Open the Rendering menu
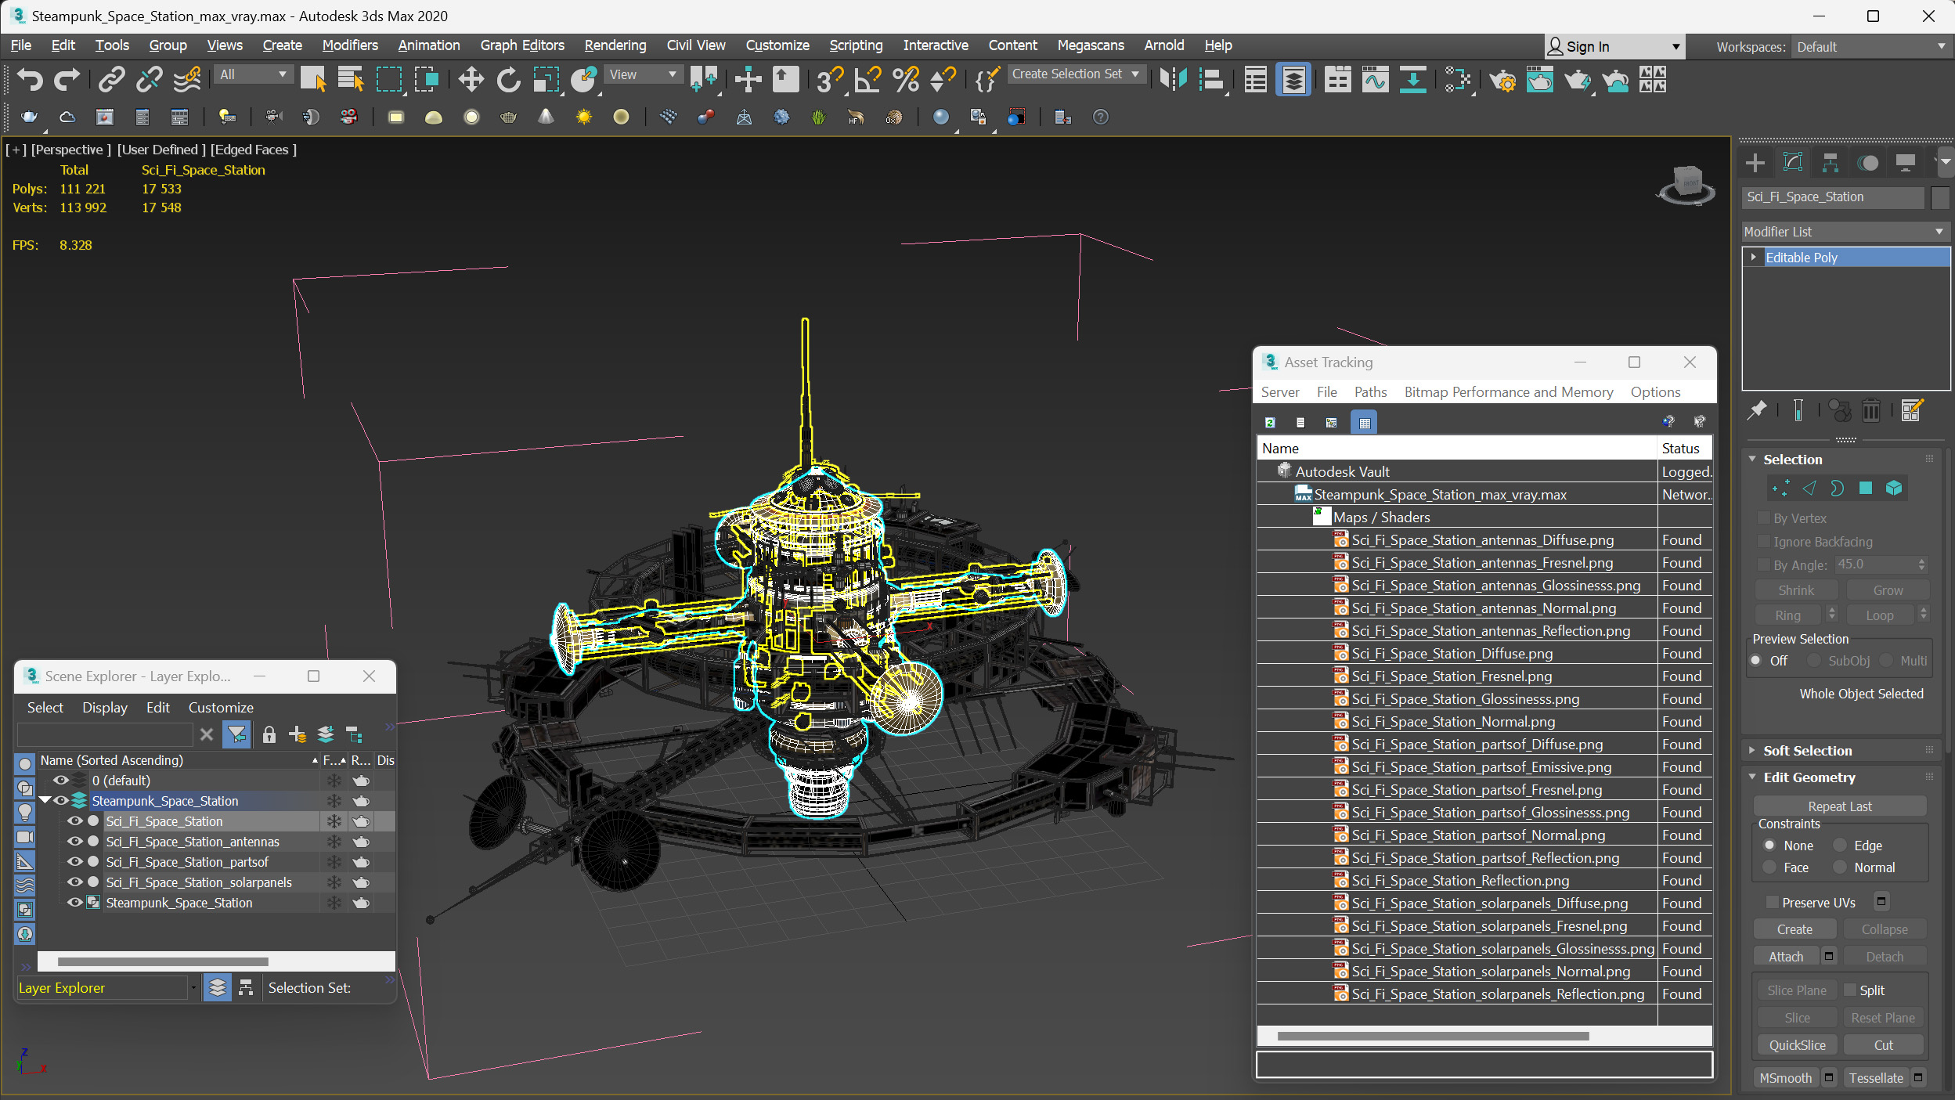 click(615, 45)
